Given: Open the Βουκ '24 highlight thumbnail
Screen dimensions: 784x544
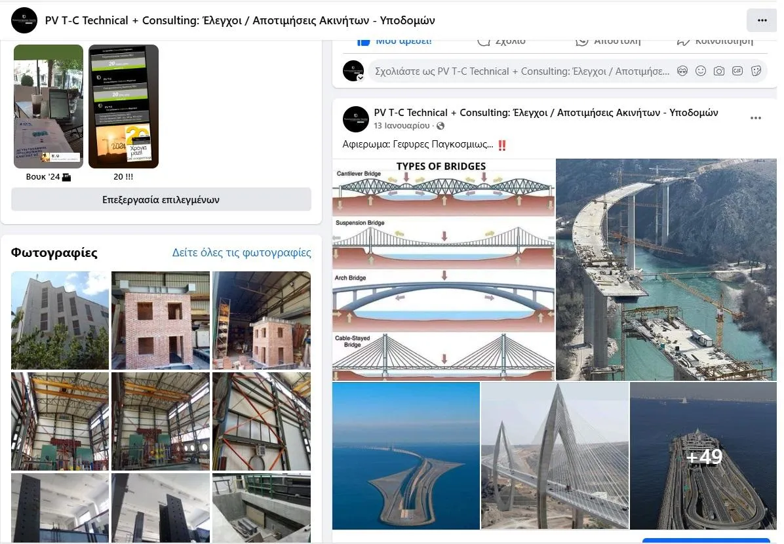Looking at the screenshot, I should 49,106.
